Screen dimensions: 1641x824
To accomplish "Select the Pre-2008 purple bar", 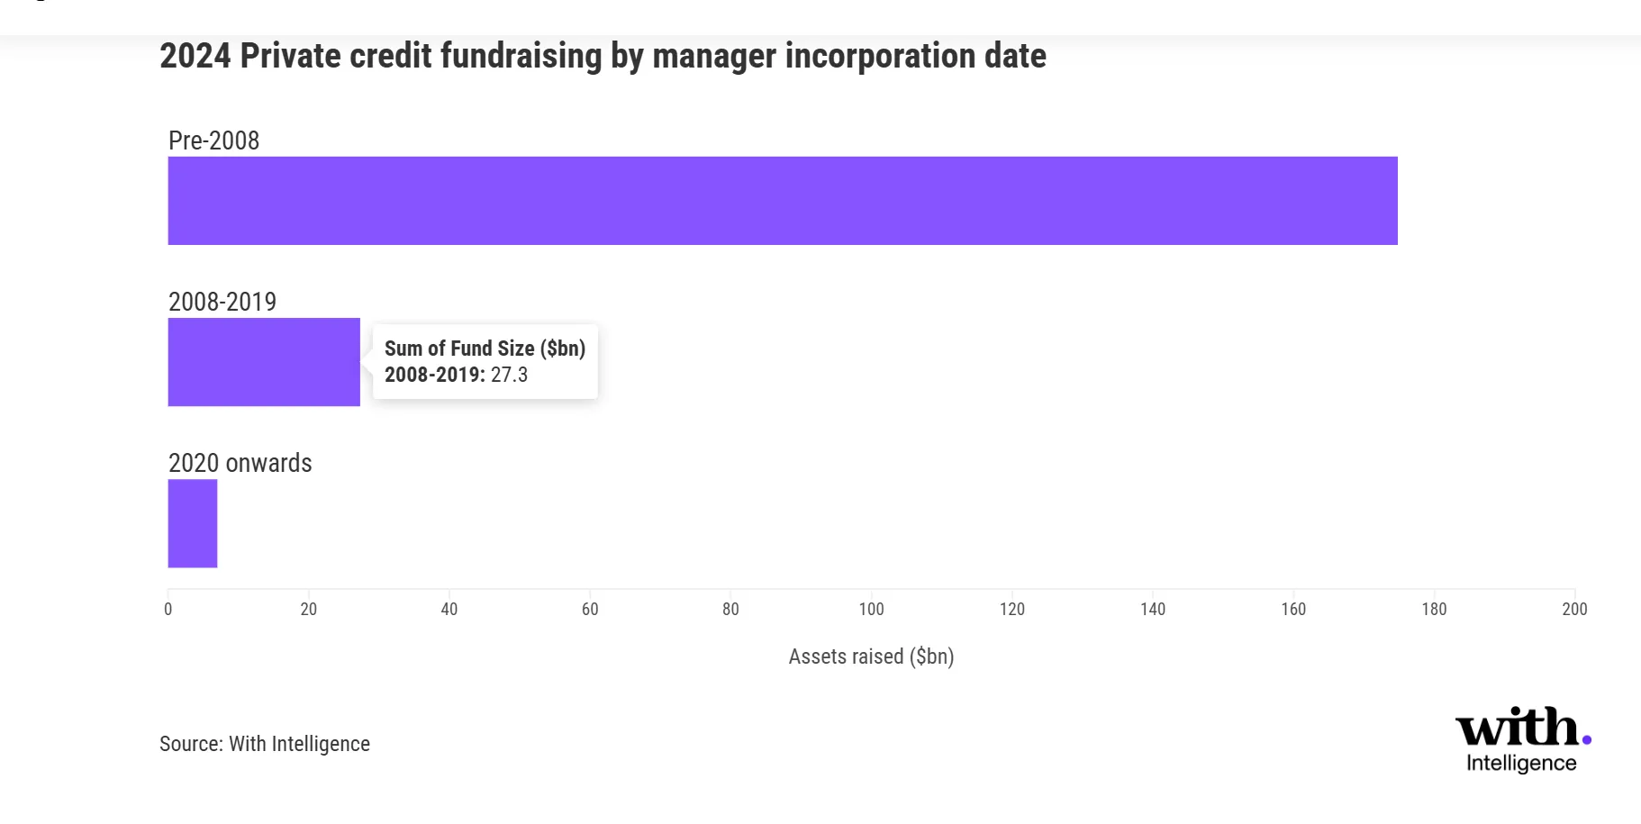I will pos(782,201).
